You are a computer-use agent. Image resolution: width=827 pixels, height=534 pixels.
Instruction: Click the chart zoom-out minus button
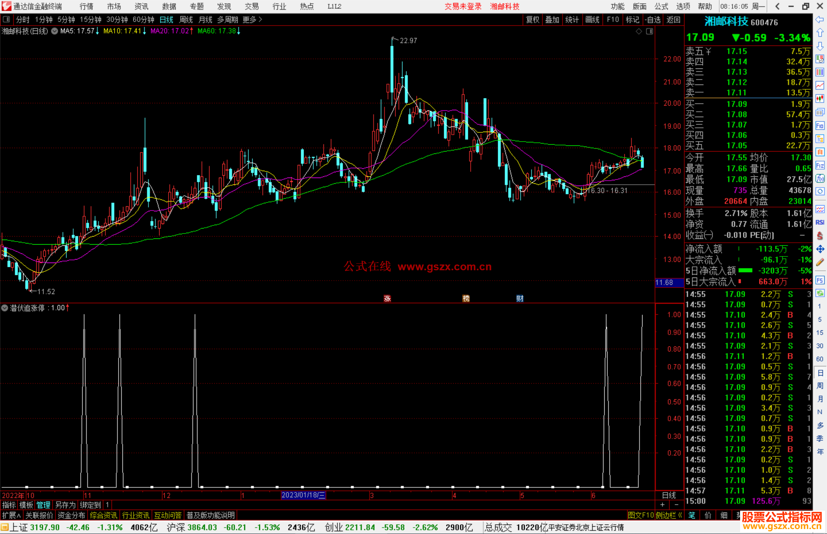(677, 505)
